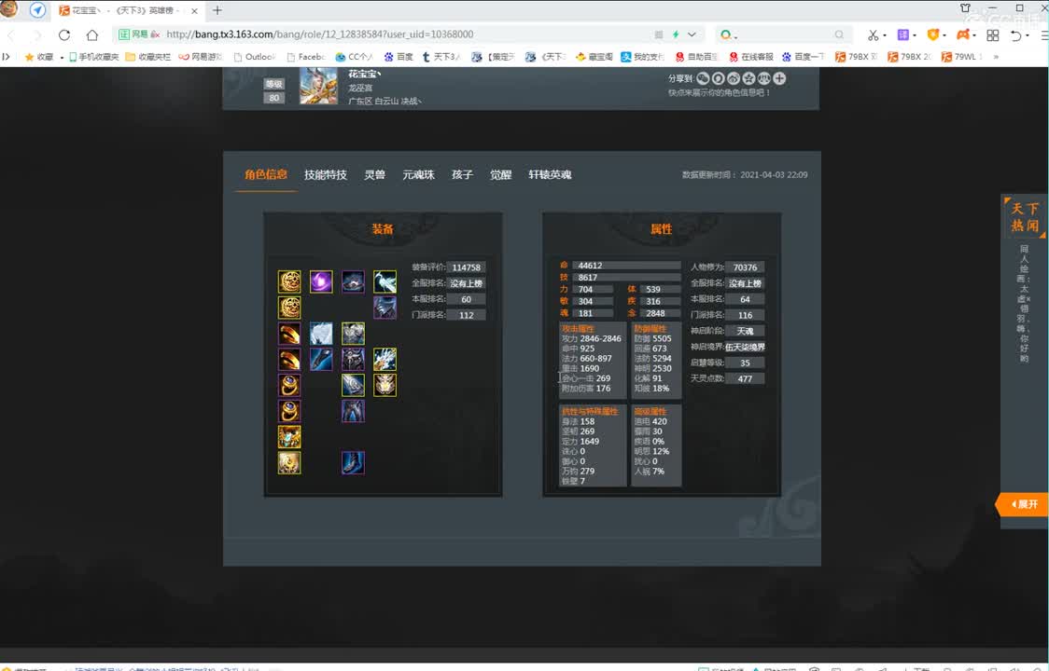1049x671 pixels.
Task: Click the icy staff weapon icon
Action: pos(385,359)
